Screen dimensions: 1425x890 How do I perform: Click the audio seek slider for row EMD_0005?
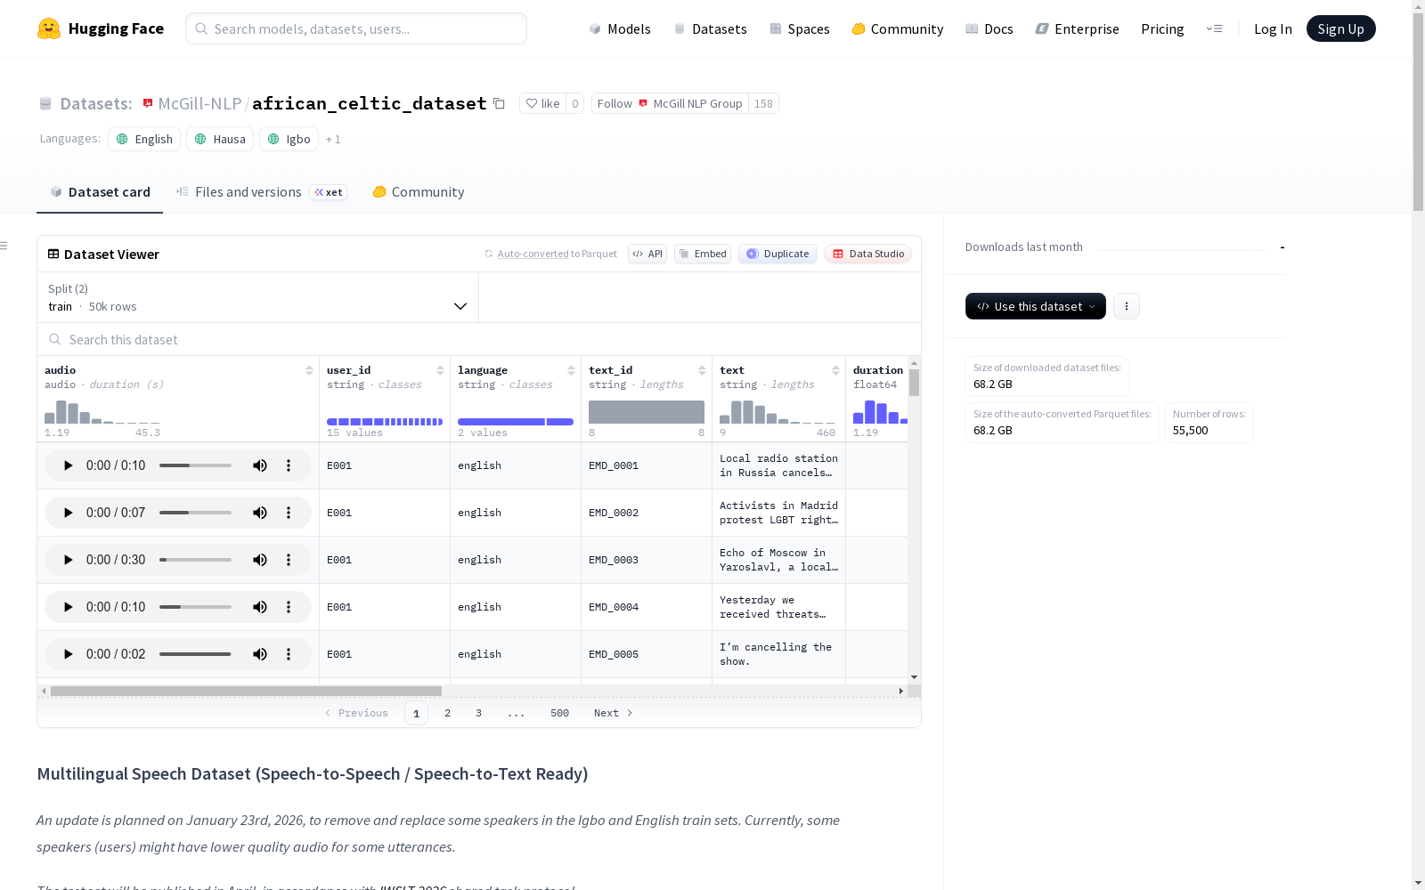(195, 654)
